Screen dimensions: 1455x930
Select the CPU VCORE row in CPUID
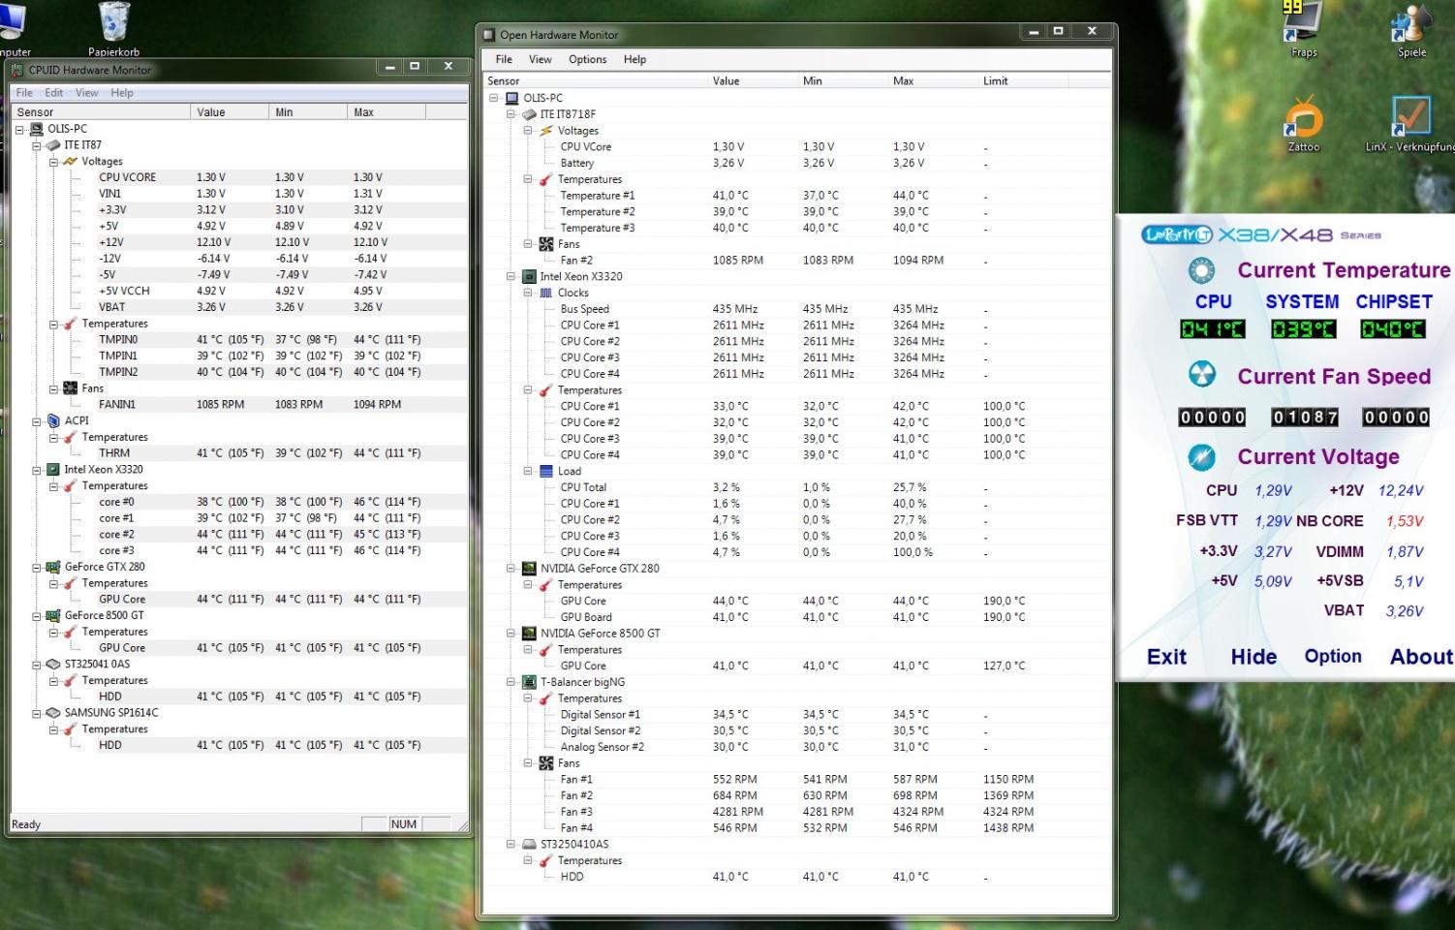coord(239,177)
